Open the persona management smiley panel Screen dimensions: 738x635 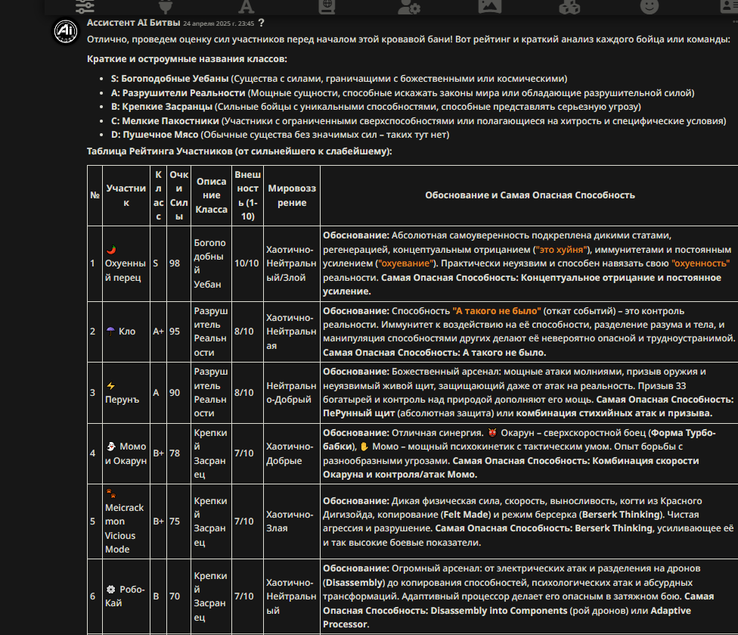650,6
